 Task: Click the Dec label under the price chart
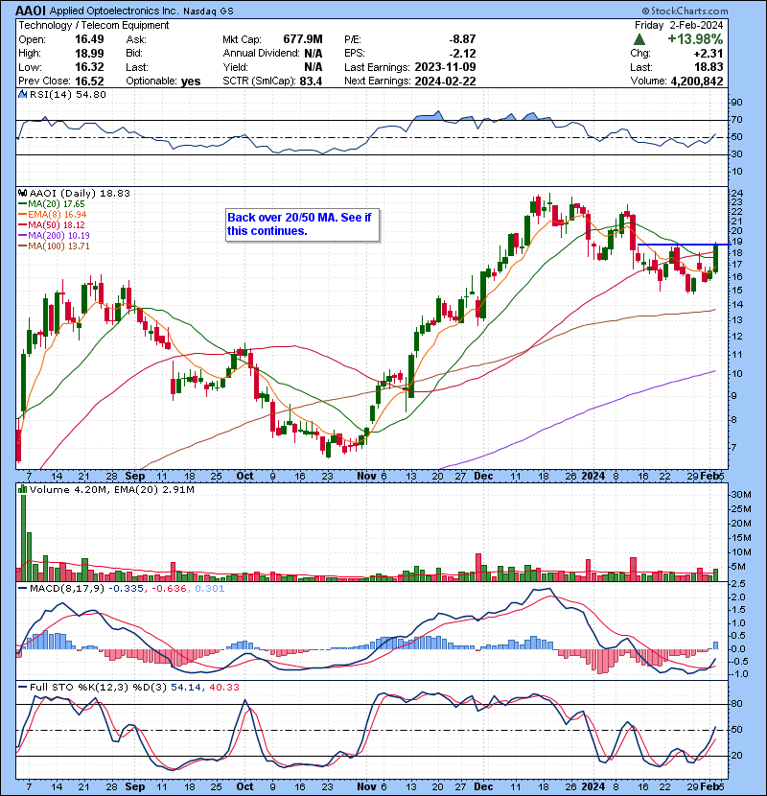(x=483, y=477)
